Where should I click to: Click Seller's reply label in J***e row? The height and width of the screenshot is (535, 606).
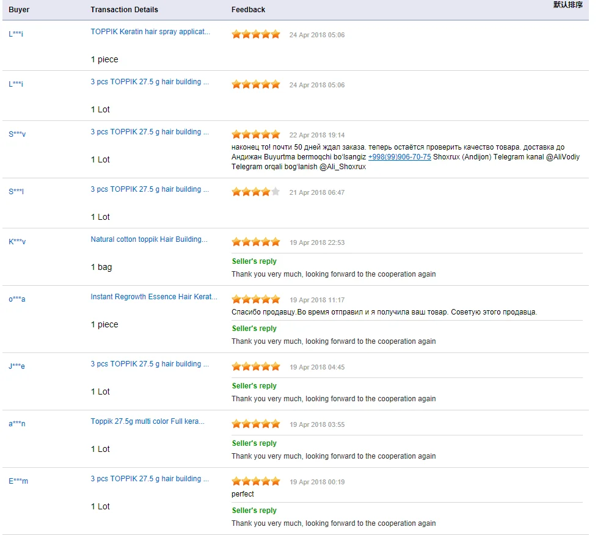tap(254, 386)
